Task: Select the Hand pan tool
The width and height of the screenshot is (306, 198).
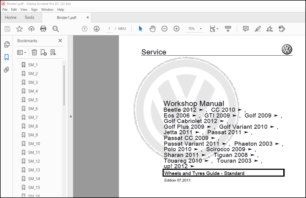Action: (x=152, y=29)
